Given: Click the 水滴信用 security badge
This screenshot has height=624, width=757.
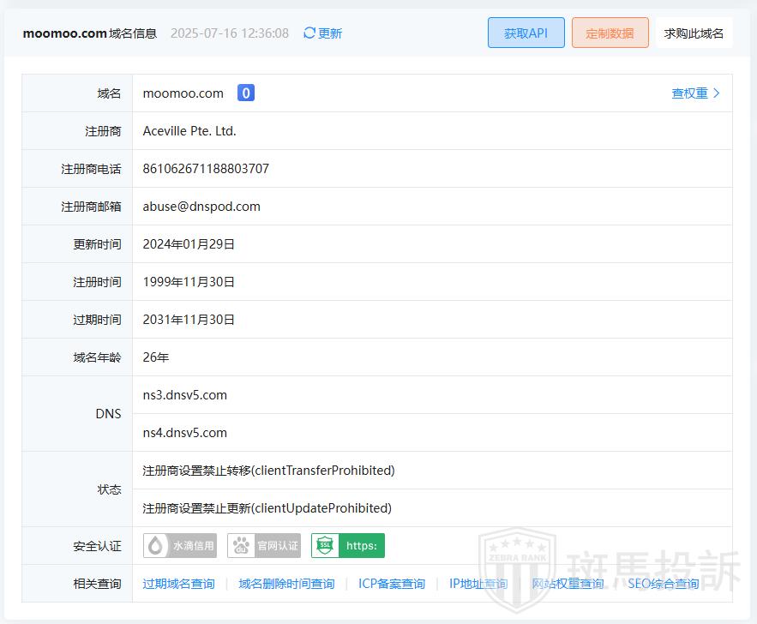Looking at the screenshot, I should click(180, 546).
